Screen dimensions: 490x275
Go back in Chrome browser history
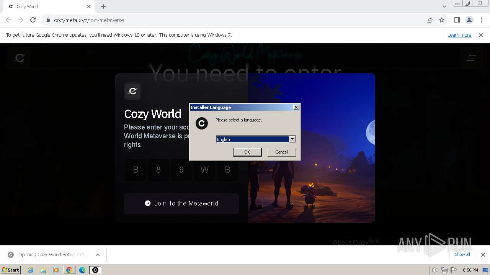(8, 20)
